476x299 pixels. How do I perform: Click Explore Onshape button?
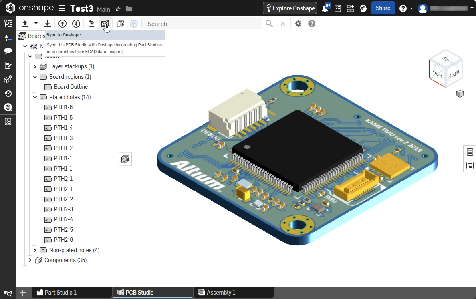[x=290, y=8]
